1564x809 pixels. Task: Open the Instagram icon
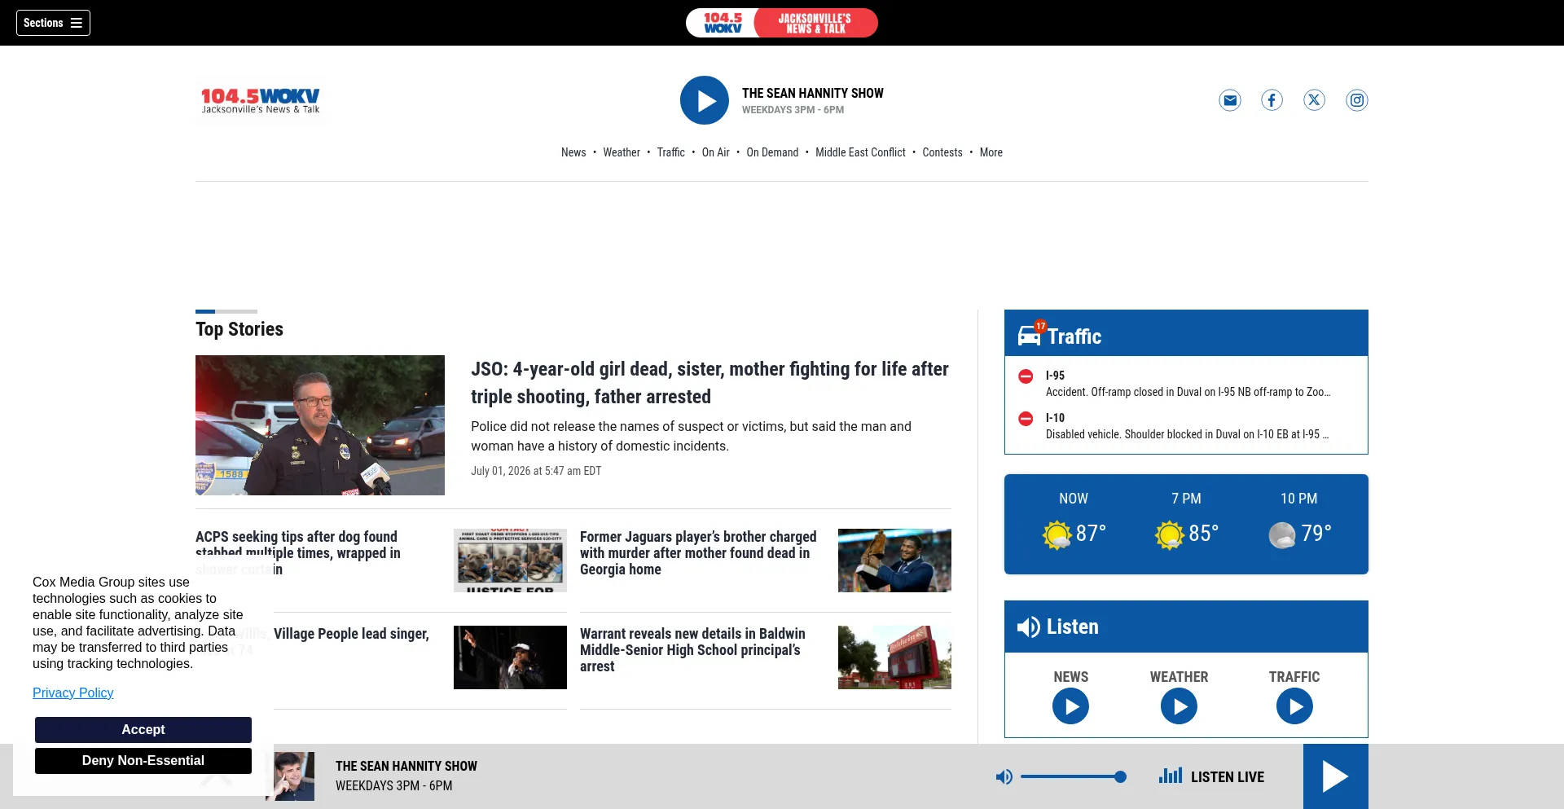1357,100
